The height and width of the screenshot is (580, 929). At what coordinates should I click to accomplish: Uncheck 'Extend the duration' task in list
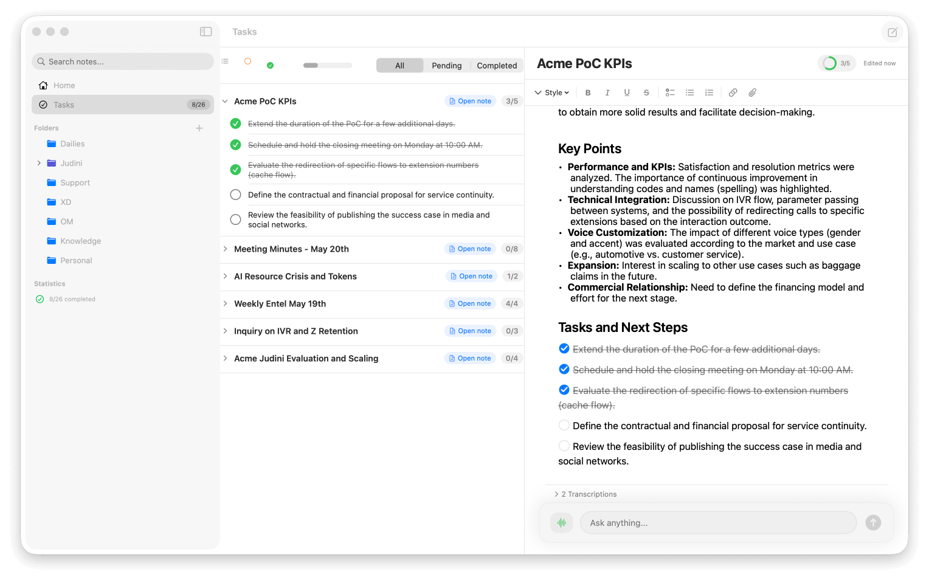tap(236, 123)
